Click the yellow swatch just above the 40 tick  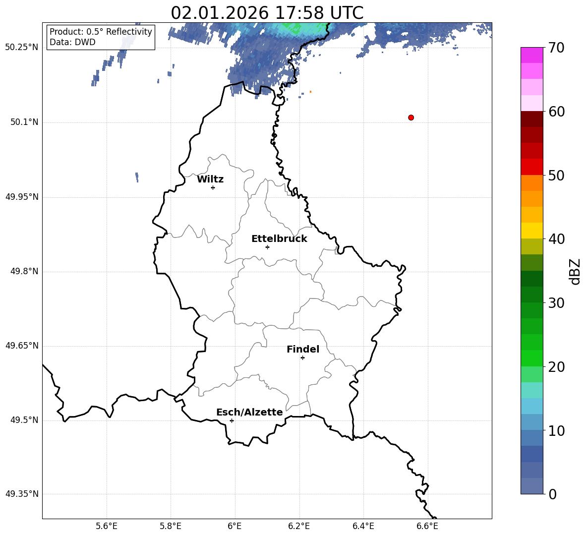pyautogui.click(x=531, y=231)
